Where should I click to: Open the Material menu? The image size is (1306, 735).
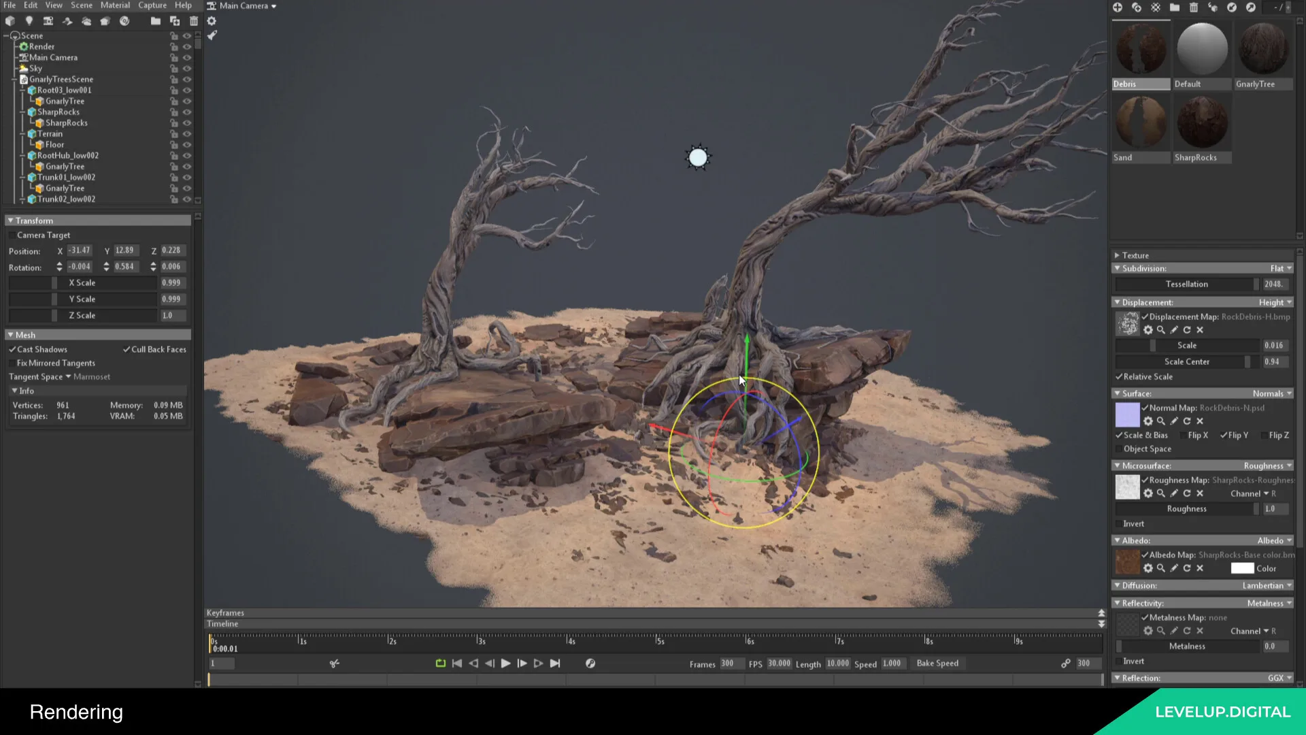[115, 5]
